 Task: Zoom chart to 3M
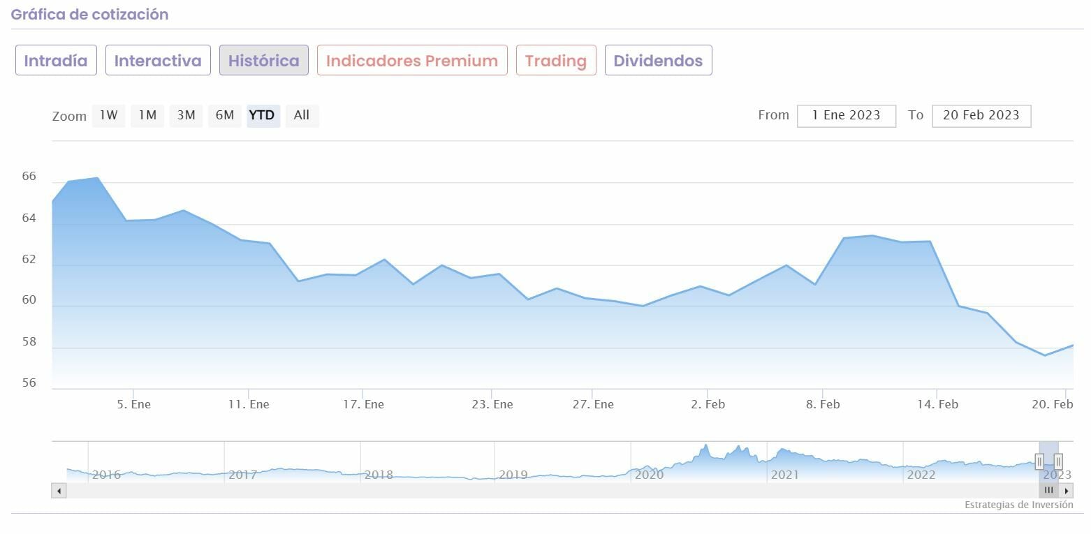point(186,115)
